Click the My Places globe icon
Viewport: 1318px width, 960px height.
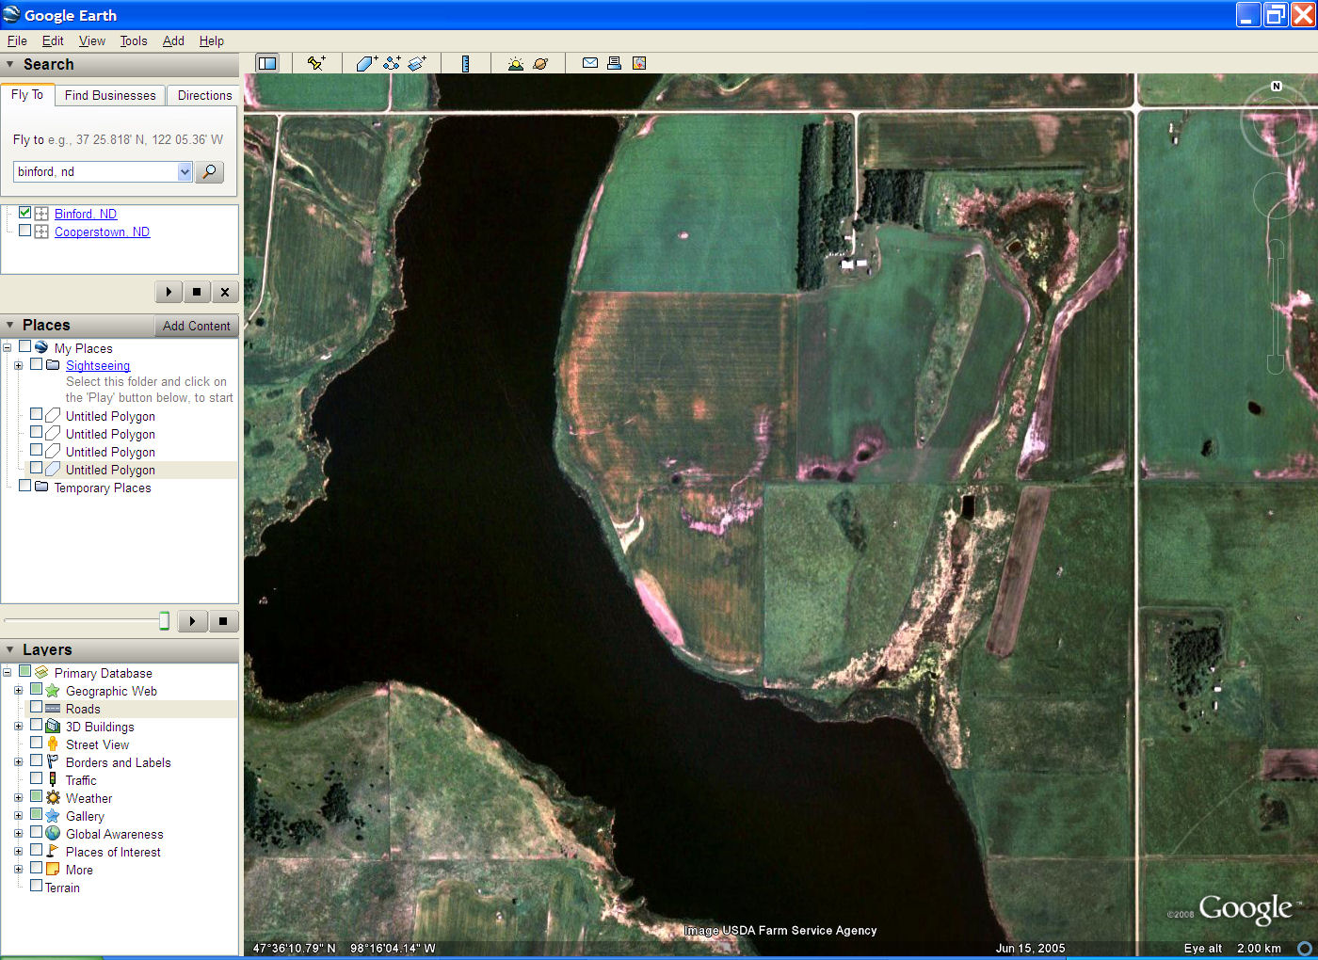tap(41, 347)
